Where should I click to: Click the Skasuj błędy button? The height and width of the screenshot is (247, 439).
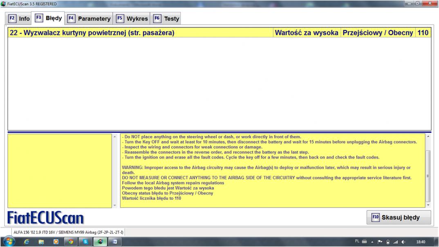coord(399,217)
